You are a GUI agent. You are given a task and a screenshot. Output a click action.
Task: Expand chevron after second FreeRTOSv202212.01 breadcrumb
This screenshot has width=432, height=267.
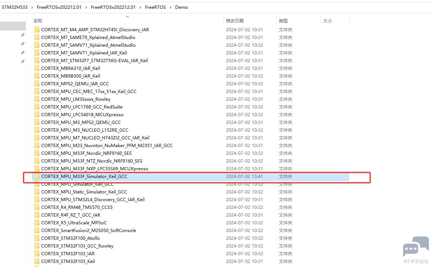click(140, 7)
